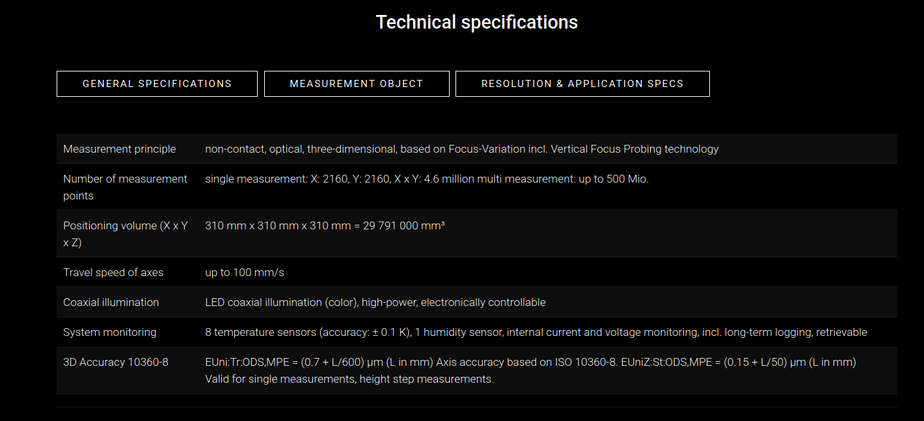Click the Number of measurement points label
The image size is (924, 421).
(x=125, y=187)
